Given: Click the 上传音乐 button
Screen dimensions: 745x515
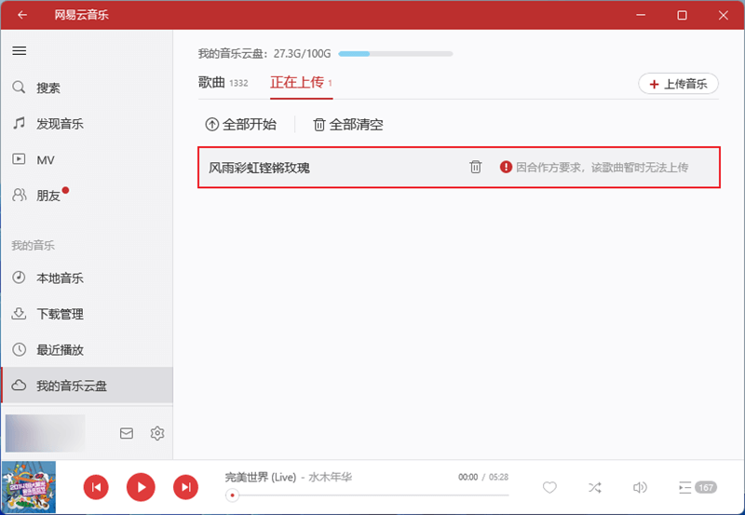Looking at the screenshot, I should (678, 84).
